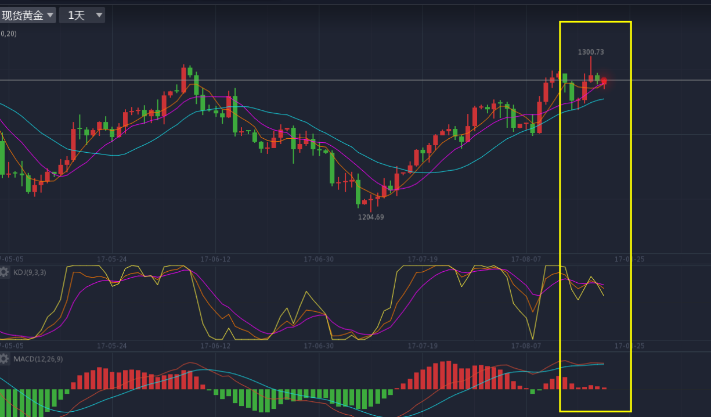Screen dimensions: 711x417
Task: Select the candle with the 1300.73 high wick
Action: pos(591,77)
